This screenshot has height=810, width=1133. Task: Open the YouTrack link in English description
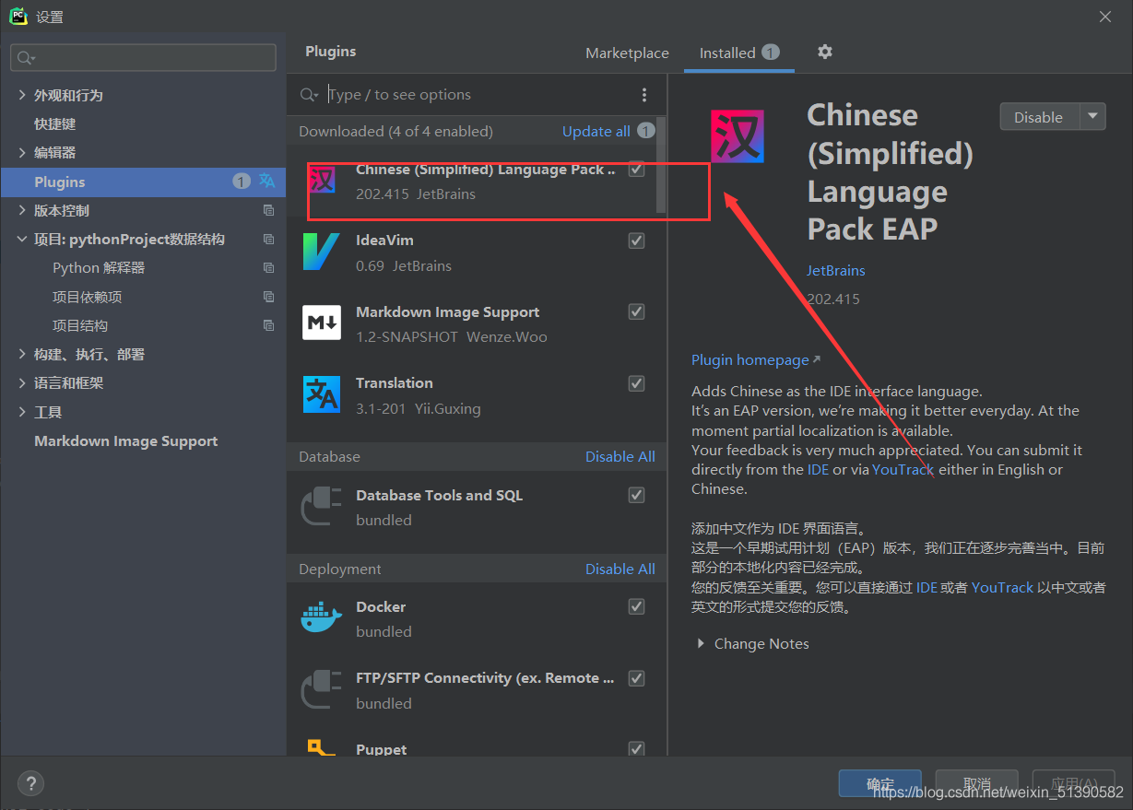[903, 469]
